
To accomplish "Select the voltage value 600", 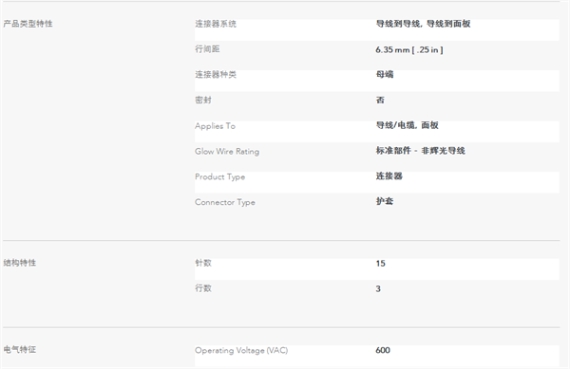I will pyautogui.click(x=383, y=350).
